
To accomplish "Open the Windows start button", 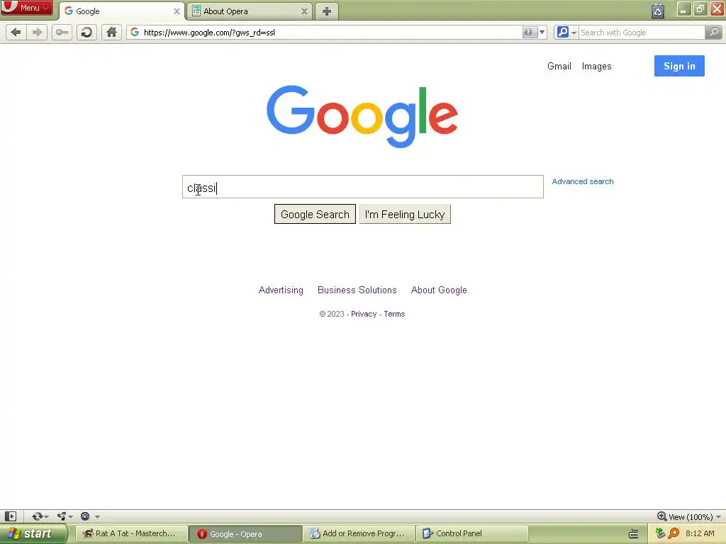I will click(x=33, y=533).
